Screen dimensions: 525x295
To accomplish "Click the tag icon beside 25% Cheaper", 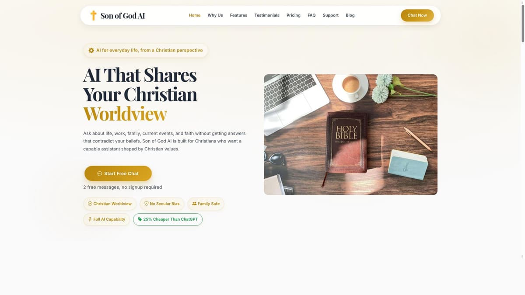I will (x=140, y=219).
